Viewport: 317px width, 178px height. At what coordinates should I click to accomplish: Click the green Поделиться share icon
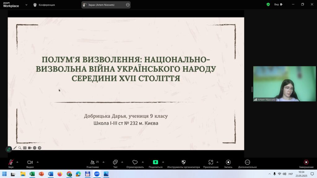click(155, 162)
